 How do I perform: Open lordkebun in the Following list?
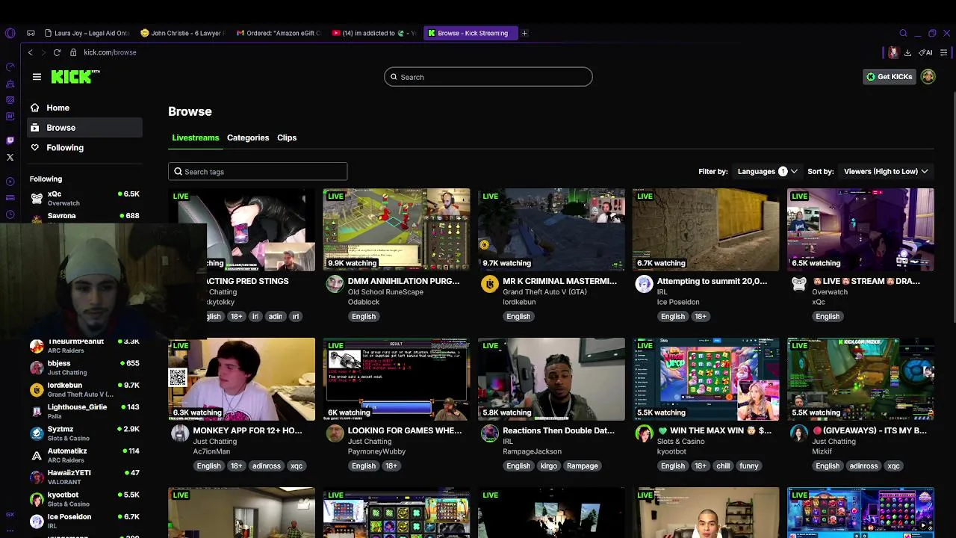[84, 389]
